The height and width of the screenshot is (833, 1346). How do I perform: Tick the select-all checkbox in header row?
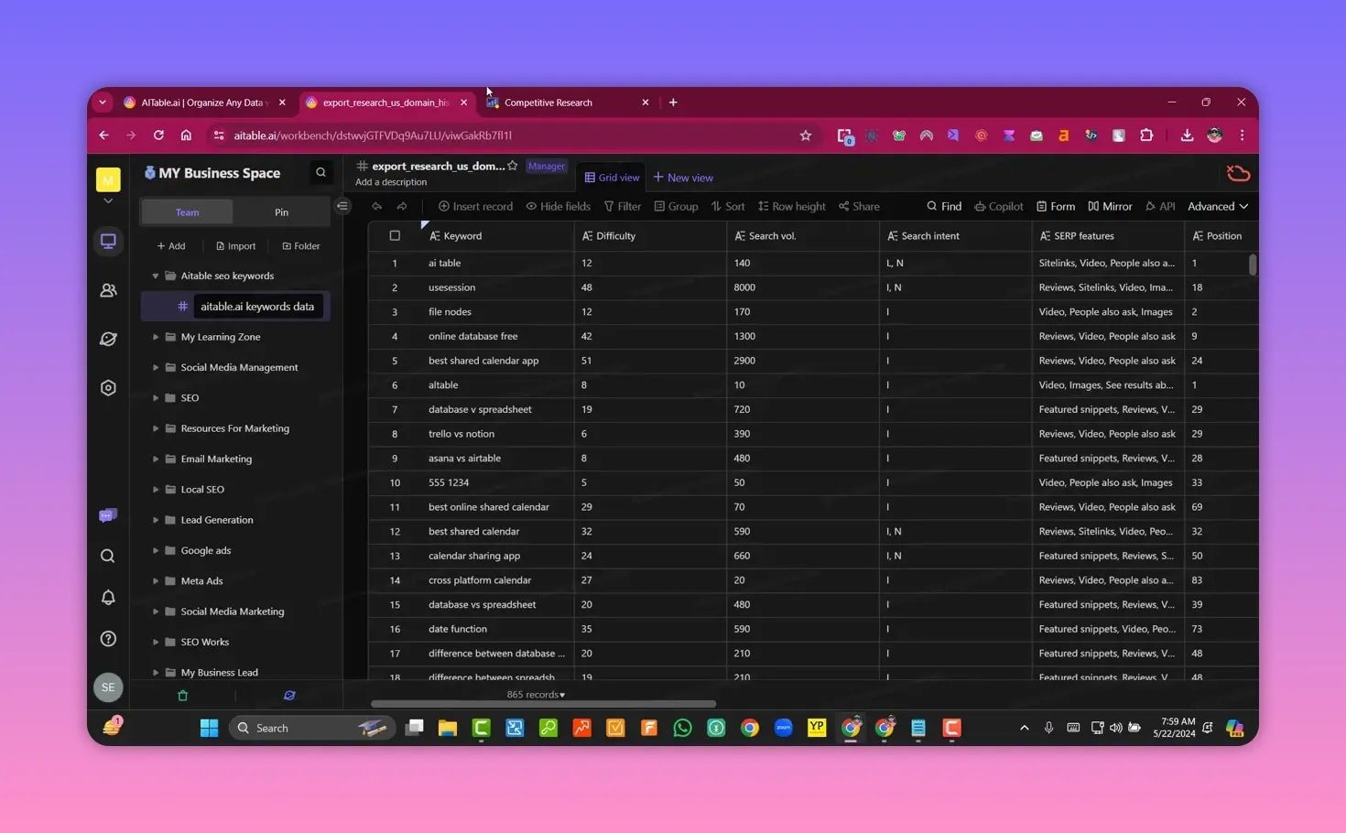[395, 235]
